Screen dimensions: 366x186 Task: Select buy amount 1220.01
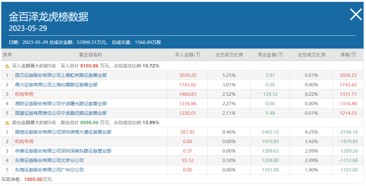pos(188,113)
